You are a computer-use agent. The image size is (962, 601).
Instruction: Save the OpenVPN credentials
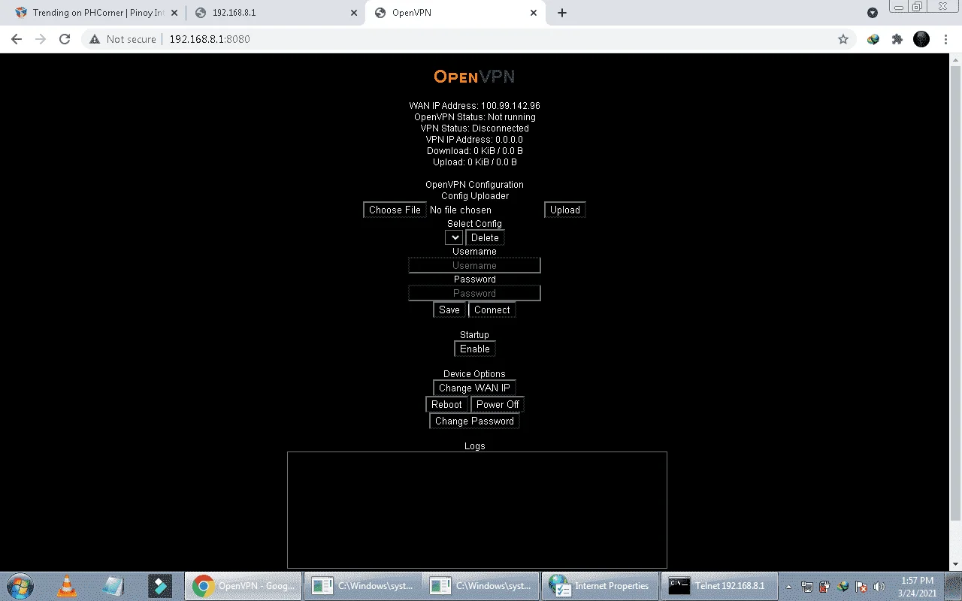click(449, 310)
